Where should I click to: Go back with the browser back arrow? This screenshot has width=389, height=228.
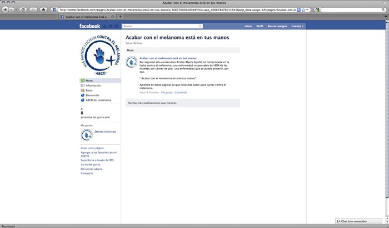pos(5,9)
